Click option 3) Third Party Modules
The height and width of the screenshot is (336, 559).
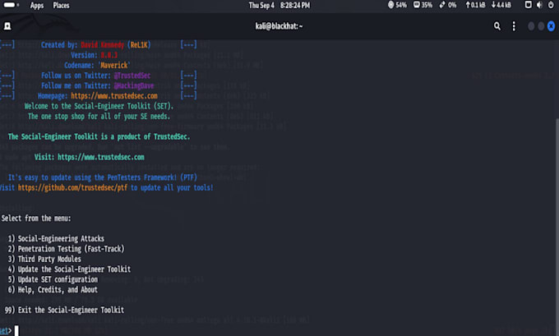click(x=44, y=259)
